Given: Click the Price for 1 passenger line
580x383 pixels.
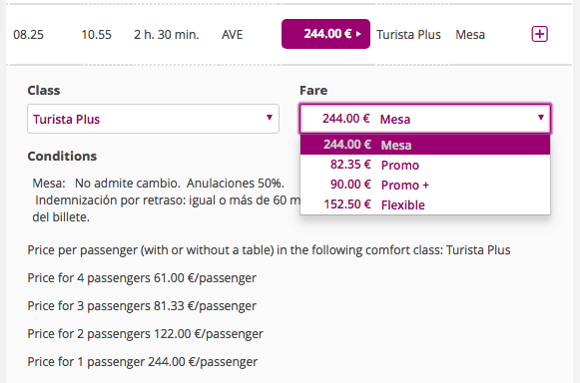Looking at the screenshot, I should [x=143, y=362].
